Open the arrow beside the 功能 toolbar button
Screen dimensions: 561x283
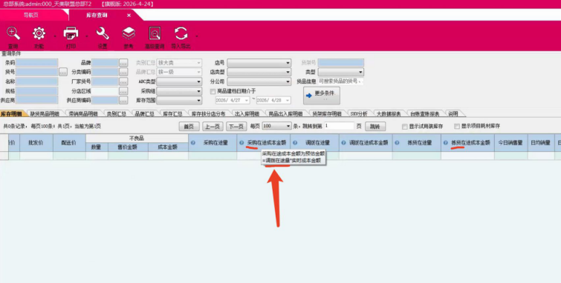pyautogui.click(x=55, y=36)
